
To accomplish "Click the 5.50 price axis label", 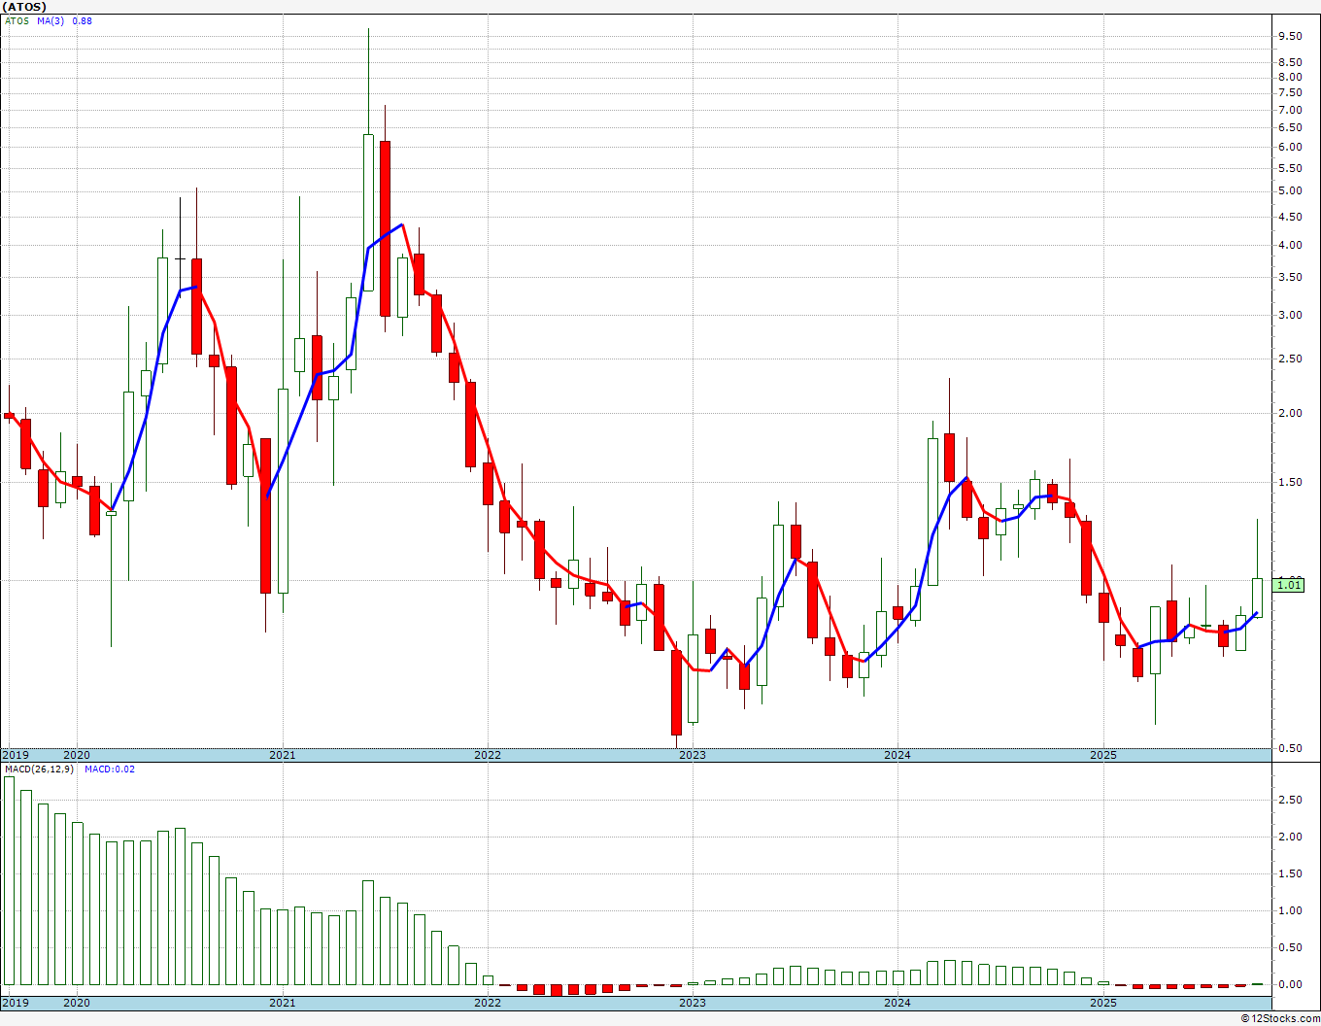I will [1290, 168].
